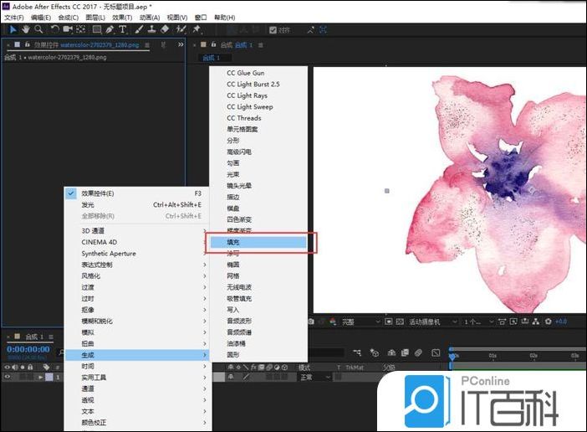Toggle the 对齐 snapping checkbox

[x=273, y=30]
